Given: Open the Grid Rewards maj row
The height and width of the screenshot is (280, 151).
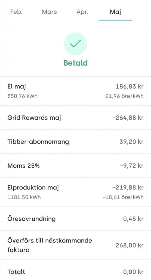Looking at the screenshot, I should pyautogui.click(x=76, y=118).
